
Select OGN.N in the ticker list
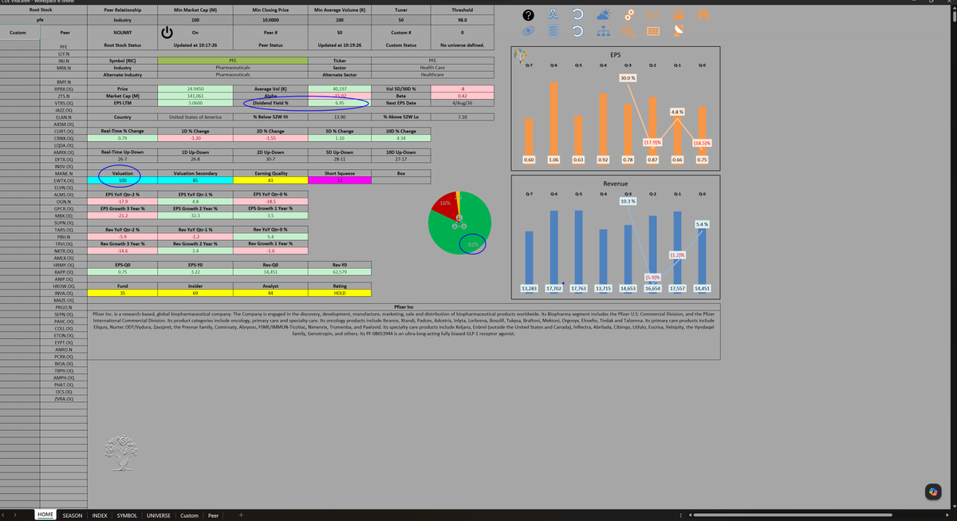click(x=63, y=202)
